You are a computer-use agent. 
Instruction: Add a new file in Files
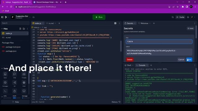click(x=20, y=29)
